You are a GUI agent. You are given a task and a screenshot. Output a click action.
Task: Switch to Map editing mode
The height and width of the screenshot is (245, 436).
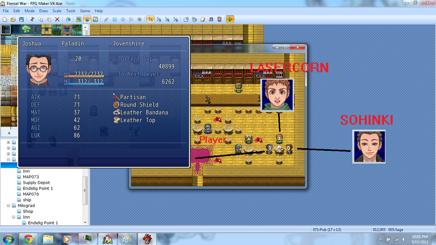79,19
